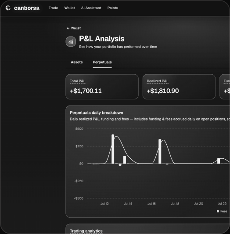Click the Jul 22 date label
Screen dimensions: 230x234
click(x=222, y=204)
